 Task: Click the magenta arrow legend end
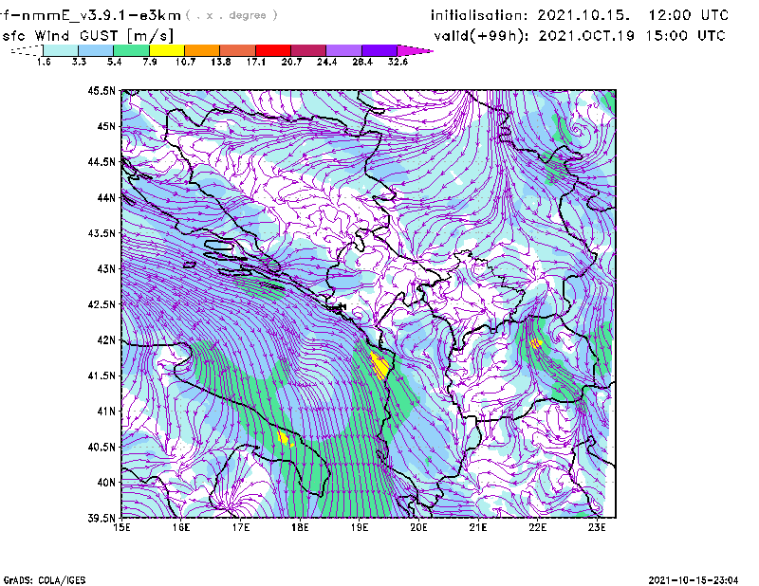[414, 50]
